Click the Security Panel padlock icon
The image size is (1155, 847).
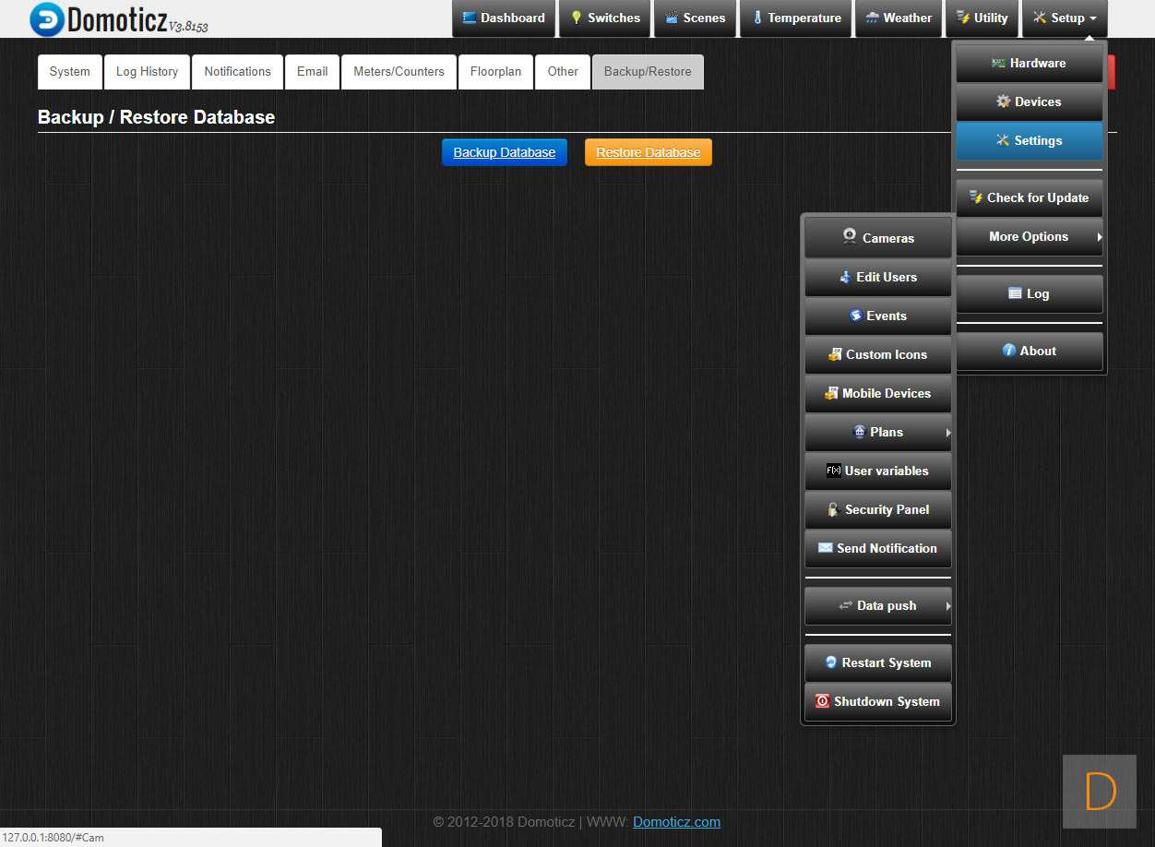pyautogui.click(x=833, y=509)
